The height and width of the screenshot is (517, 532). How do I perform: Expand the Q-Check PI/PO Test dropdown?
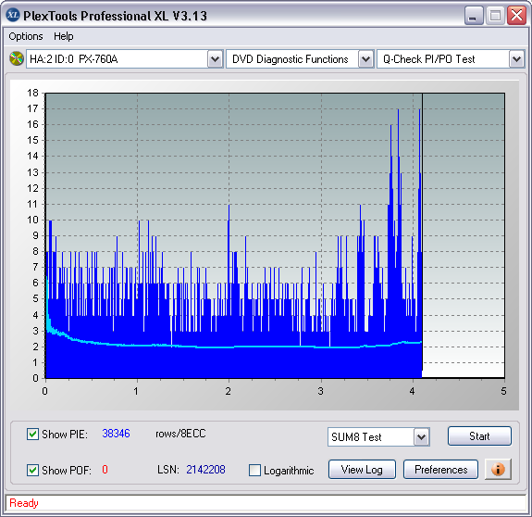tap(516, 59)
